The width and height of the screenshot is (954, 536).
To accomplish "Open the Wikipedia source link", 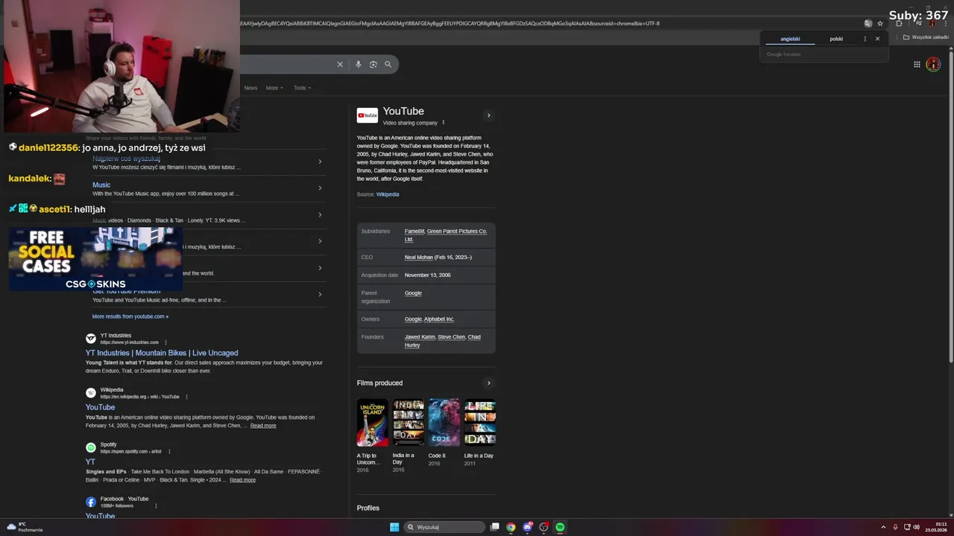I will coord(388,194).
